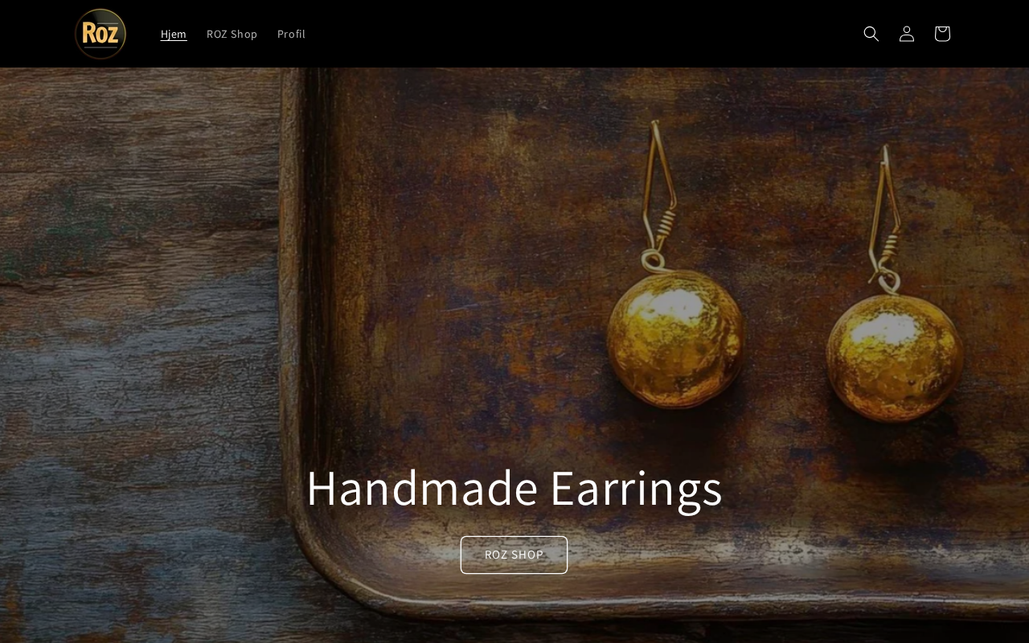
Task: Click the right gold ball earring
Action: click(895, 354)
